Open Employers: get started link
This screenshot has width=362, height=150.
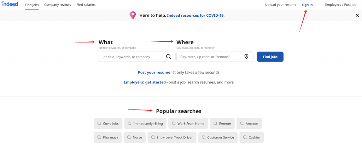coord(145,82)
